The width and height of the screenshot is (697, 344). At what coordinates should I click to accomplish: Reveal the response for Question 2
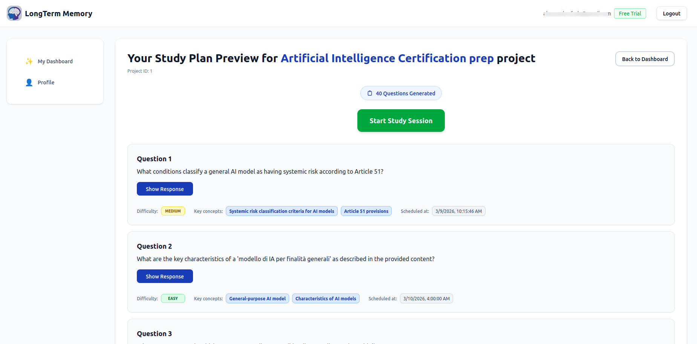coord(165,277)
